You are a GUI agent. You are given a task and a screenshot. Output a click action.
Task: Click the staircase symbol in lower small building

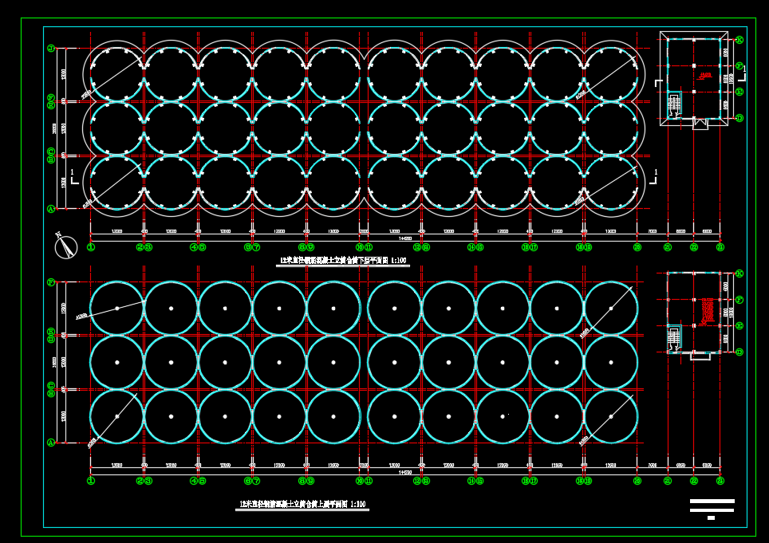[x=675, y=338]
